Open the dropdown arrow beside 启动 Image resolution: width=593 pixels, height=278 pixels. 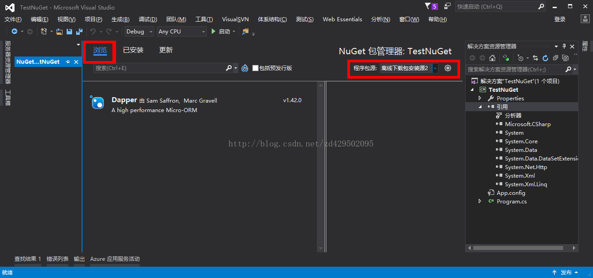234,32
